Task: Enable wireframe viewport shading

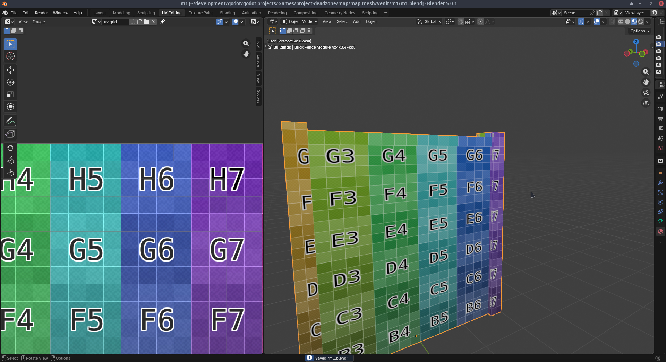Action: pos(621,21)
